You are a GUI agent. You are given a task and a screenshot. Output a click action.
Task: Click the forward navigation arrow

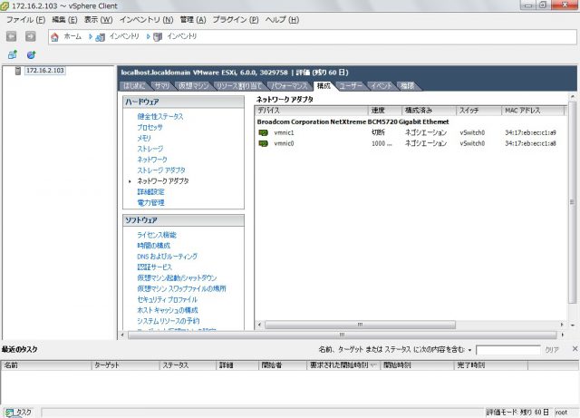tap(31, 36)
